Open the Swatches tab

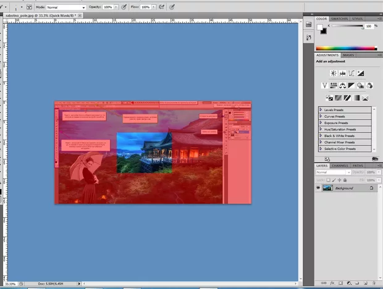click(340, 19)
